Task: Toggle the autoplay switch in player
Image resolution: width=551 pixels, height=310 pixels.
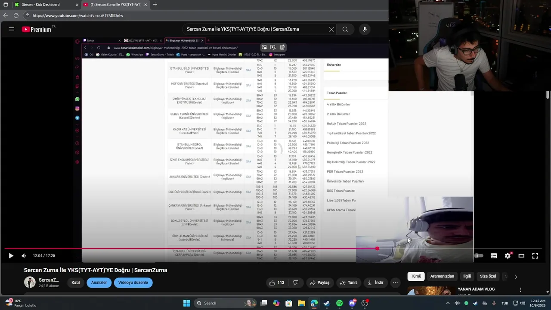Action: click(x=479, y=256)
